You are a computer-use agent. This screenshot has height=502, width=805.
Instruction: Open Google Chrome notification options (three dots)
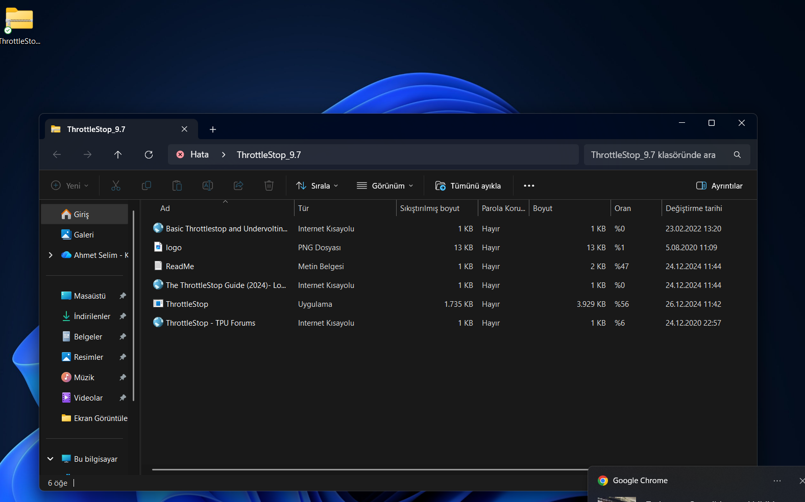click(x=777, y=481)
